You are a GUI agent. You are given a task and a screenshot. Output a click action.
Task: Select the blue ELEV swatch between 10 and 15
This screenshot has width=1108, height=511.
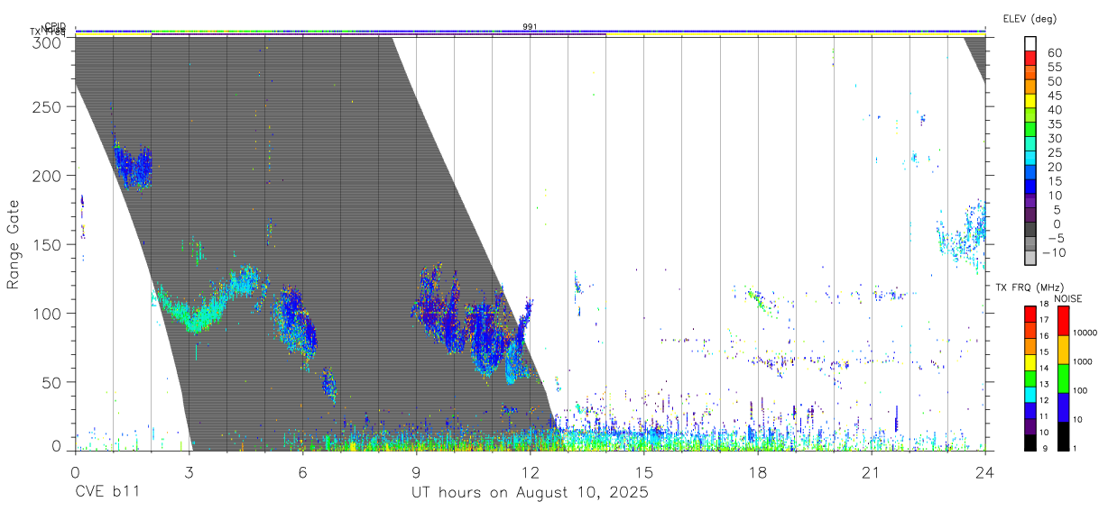1031,187
